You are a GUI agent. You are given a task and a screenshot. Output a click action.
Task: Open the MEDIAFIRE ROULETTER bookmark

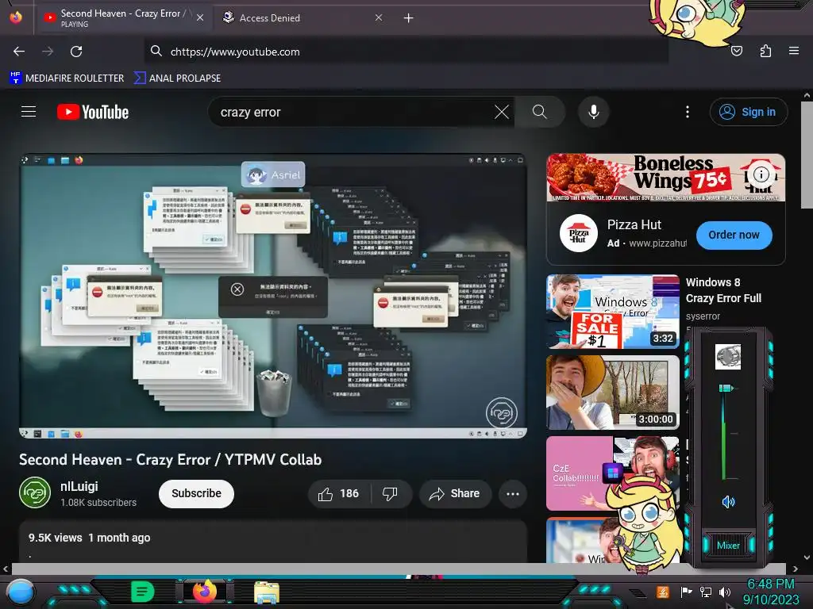pos(67,79)
